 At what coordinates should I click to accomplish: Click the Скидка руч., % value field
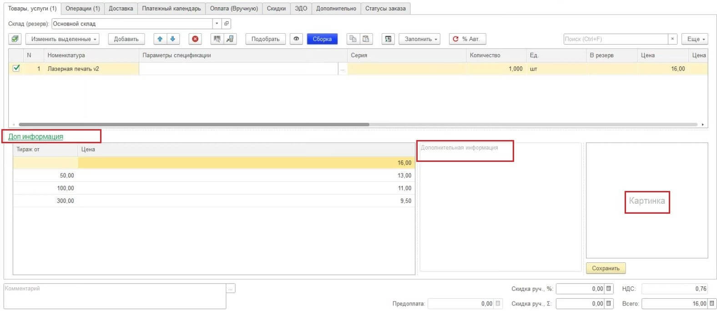[x=580, y=289]
